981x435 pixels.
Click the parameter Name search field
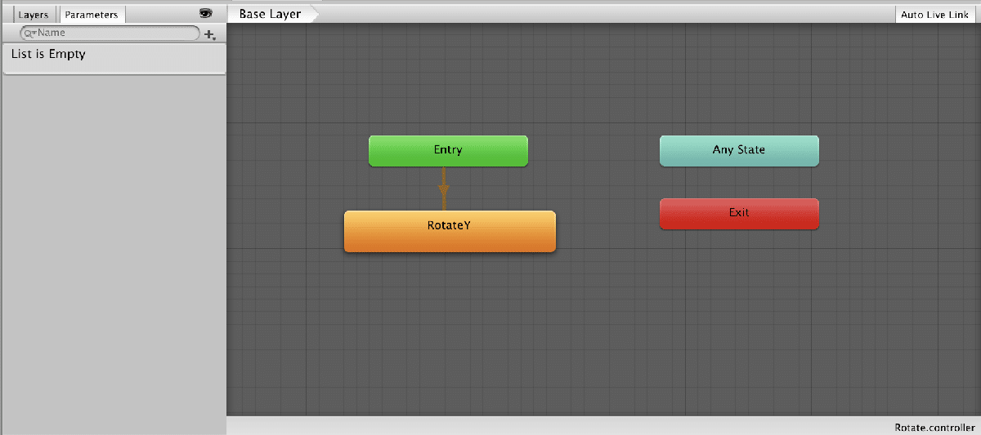[110, 33]
